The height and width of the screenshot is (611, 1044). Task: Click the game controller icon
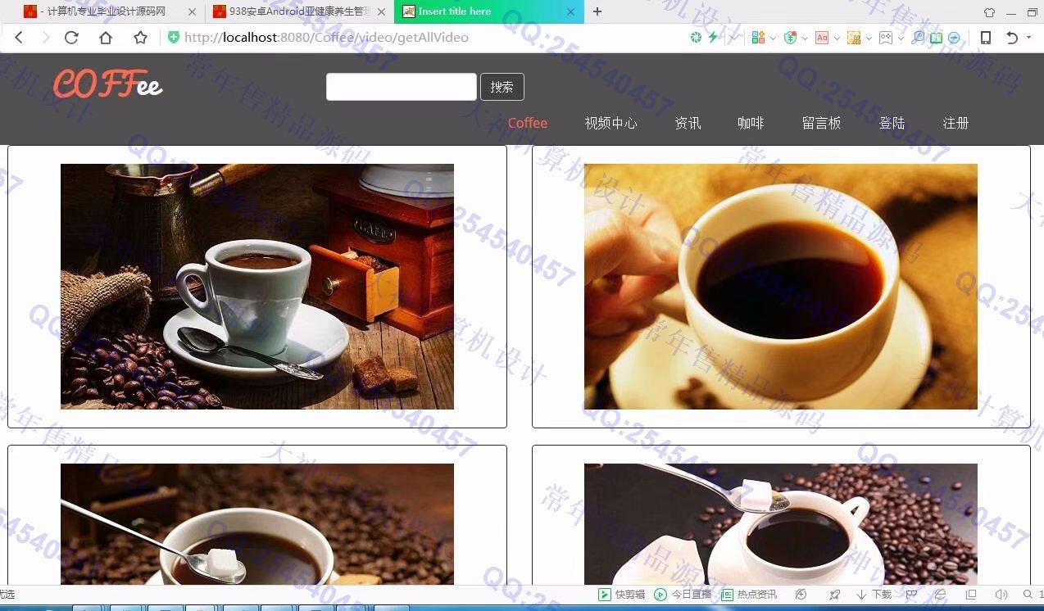tap(885, 38)
